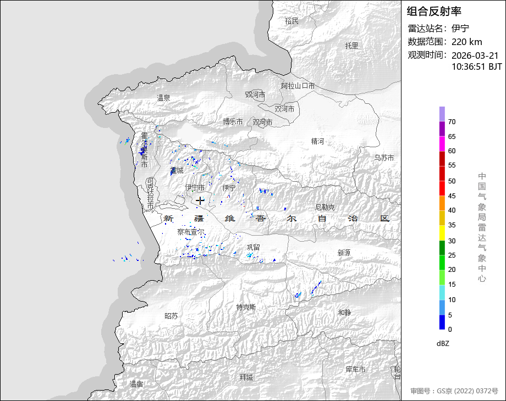Click the 察布查尔 map label
The width and height of the screenshot is (506, 401).
[x=191, y=232]
